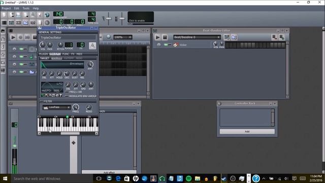Adjust the master volume slider

[x=109, y=19]
